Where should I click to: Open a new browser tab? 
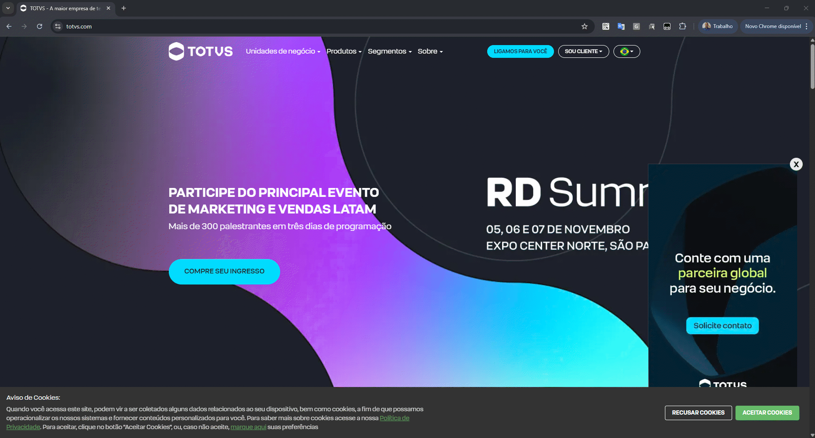124,8
